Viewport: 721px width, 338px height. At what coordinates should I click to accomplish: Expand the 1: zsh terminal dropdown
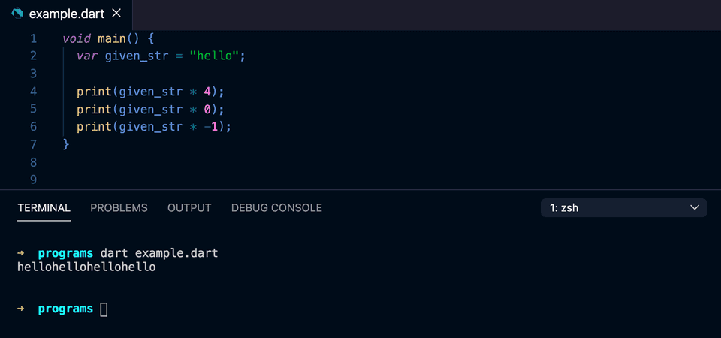[623, 208]
